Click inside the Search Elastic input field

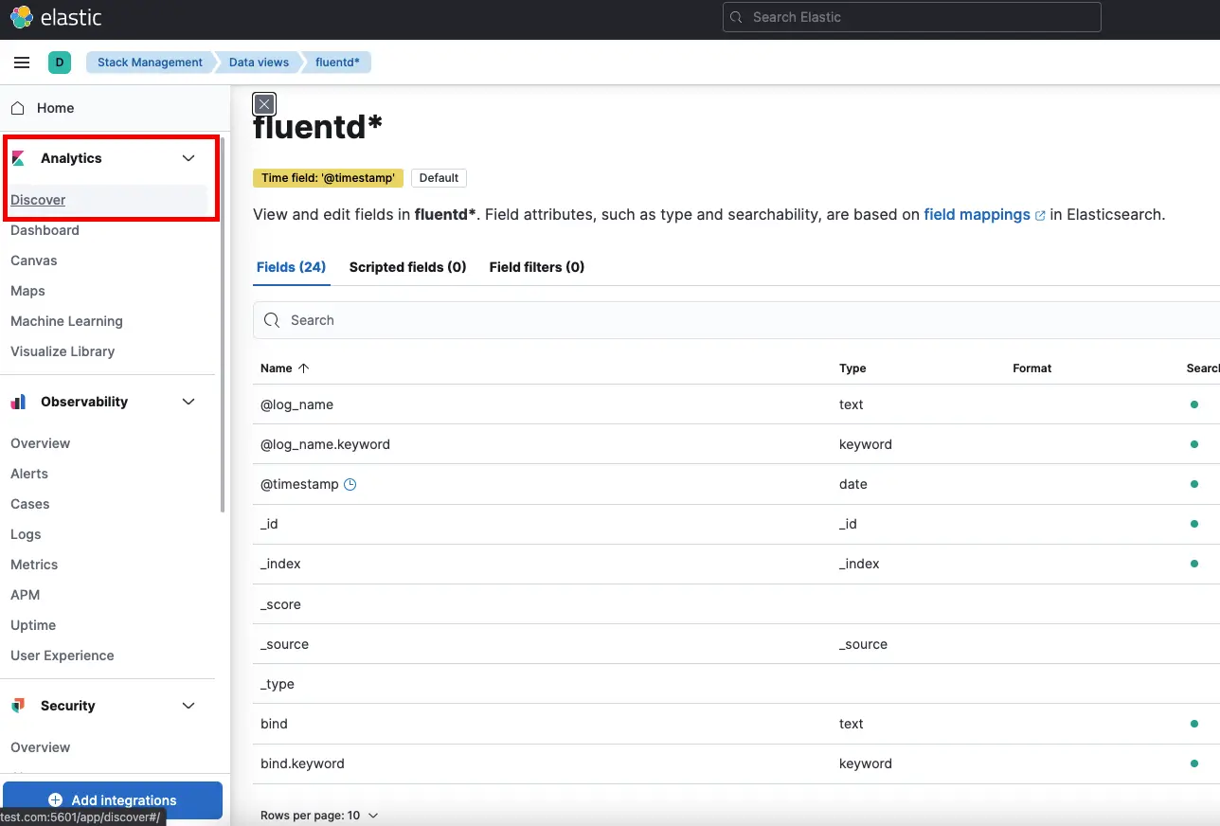tap(909, 16)
